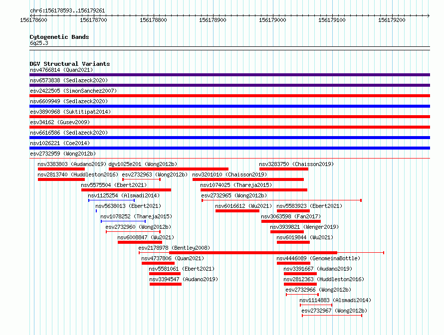Click the nsv3063598 (Fan2017) label
444x335 pixels.
[291, 216]
